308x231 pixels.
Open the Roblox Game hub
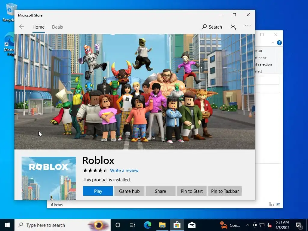click(x=129, y=191)
